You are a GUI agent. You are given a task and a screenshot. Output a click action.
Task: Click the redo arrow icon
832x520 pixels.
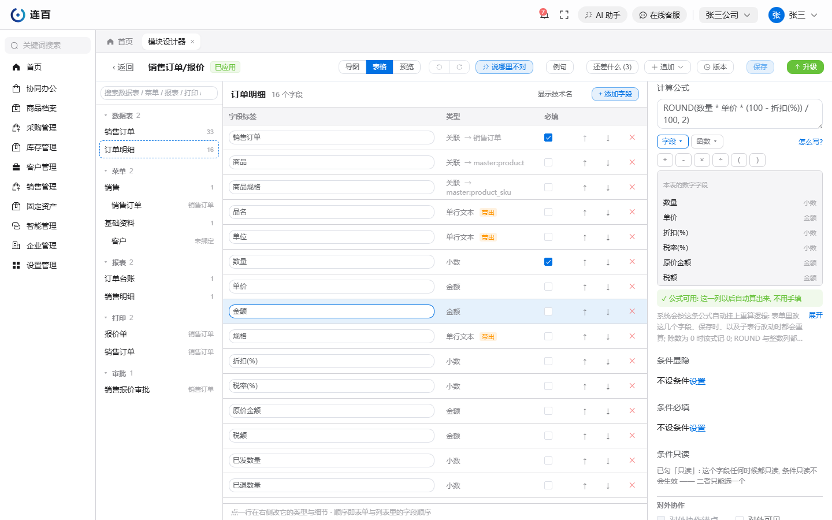click(459, 67)
